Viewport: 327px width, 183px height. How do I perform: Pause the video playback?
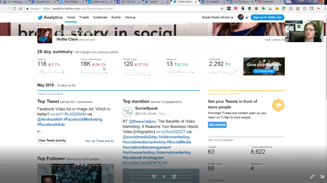(x=164, y=177)
